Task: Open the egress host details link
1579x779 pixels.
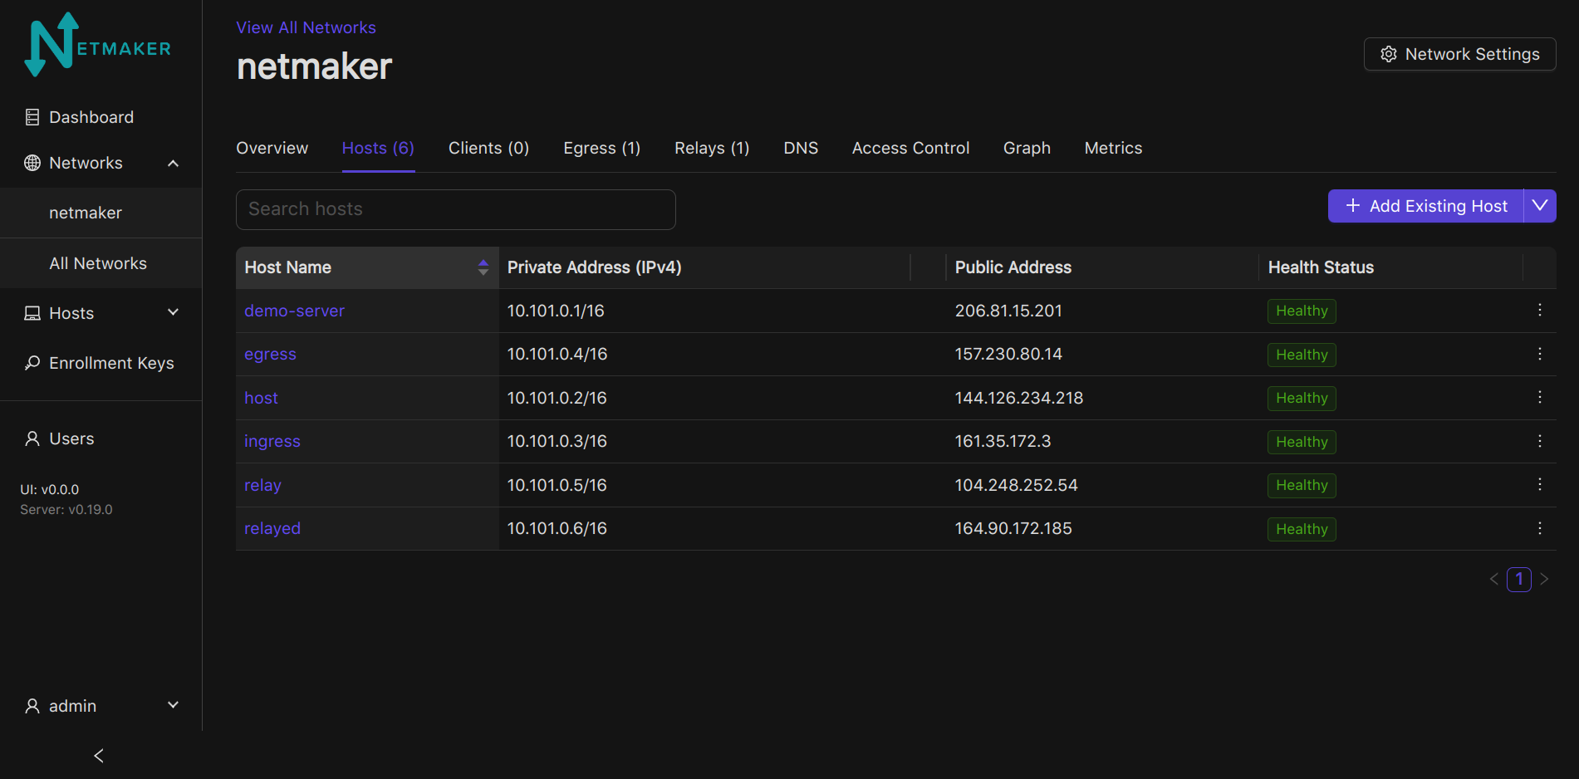Action: pyautogui.click(x=270, y=354)
